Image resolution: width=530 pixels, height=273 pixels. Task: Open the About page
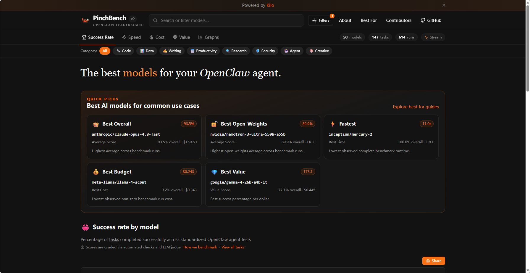345,20
